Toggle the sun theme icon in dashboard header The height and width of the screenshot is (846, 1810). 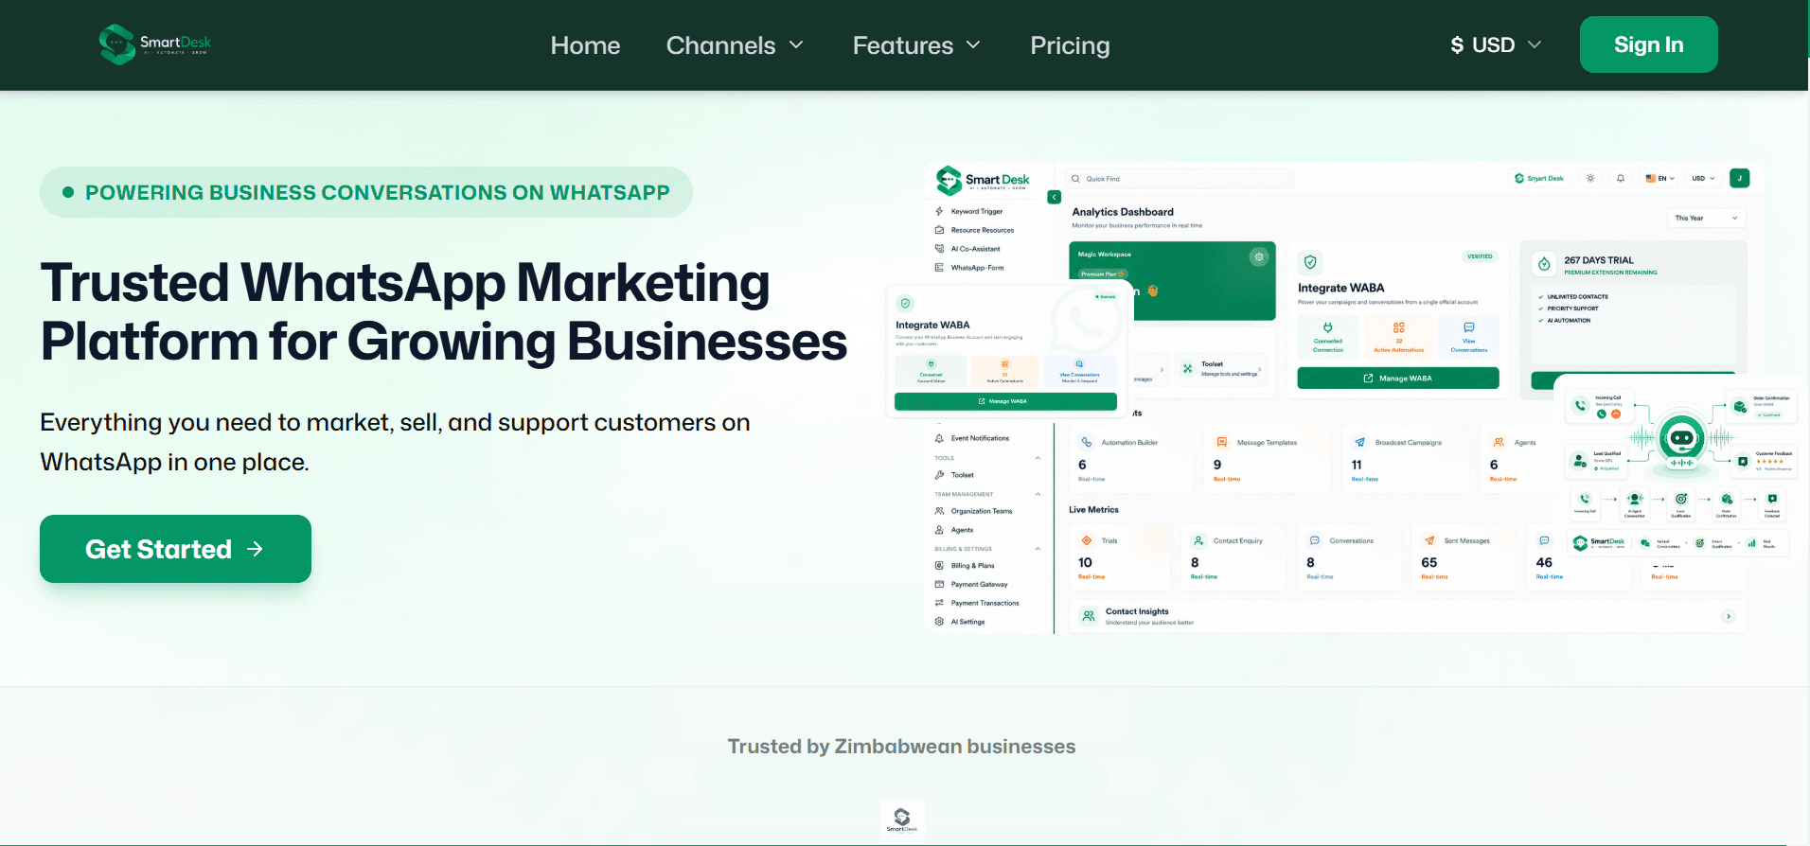(1590, 178)
